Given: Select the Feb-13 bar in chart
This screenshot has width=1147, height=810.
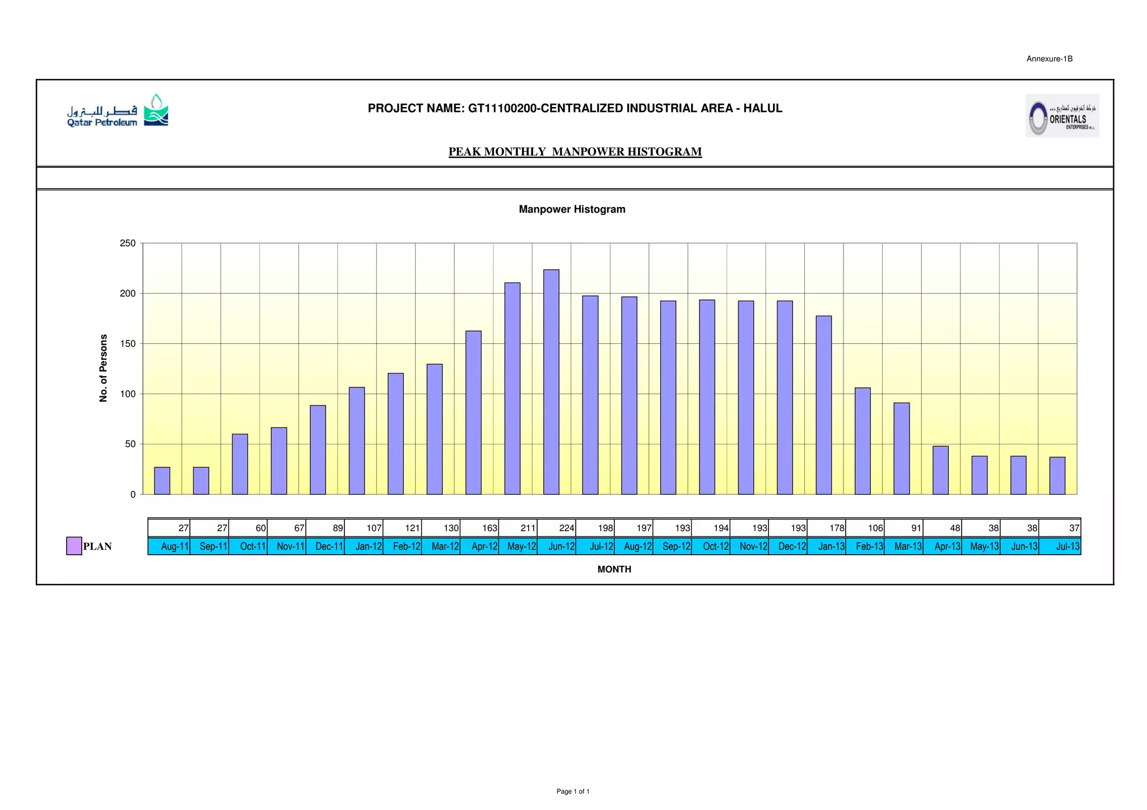Looking at the screenshot, I should coord(862,441).
